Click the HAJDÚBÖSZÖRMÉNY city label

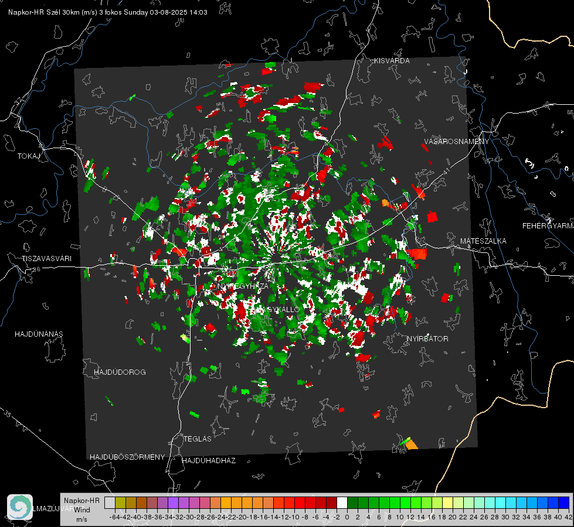click(127, 457)
